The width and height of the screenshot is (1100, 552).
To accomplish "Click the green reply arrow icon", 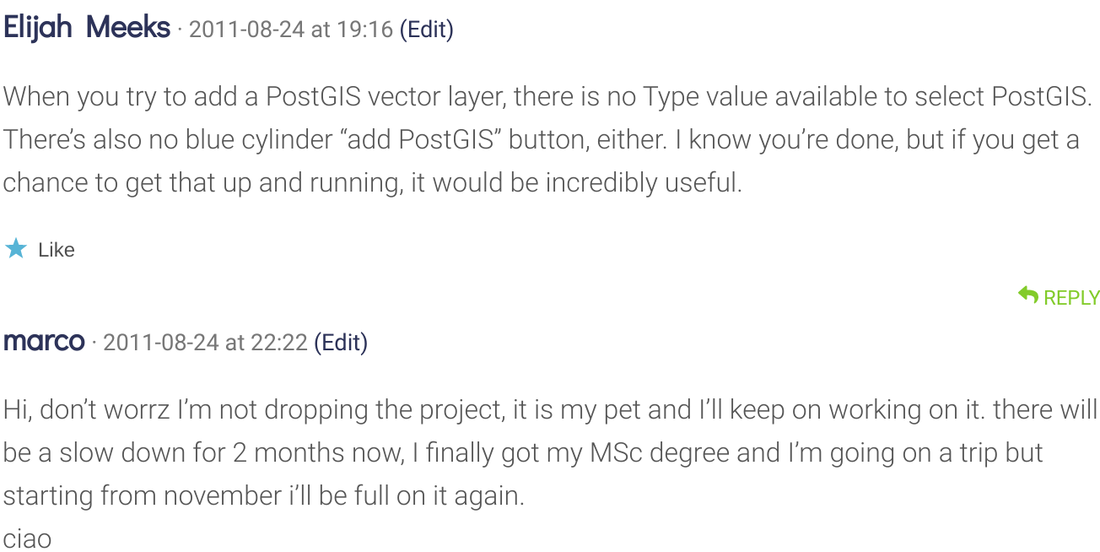I will coord(1027,295).
